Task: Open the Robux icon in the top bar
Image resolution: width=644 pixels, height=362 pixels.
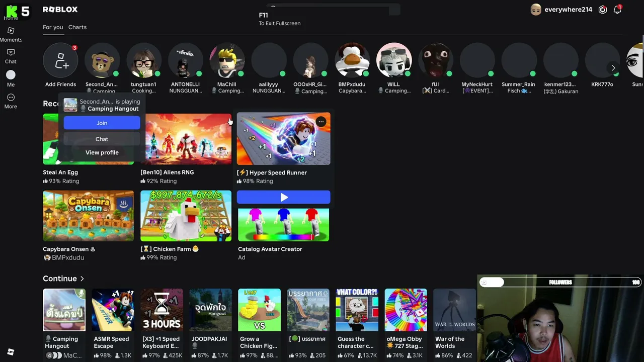Action: click(603, 10)
